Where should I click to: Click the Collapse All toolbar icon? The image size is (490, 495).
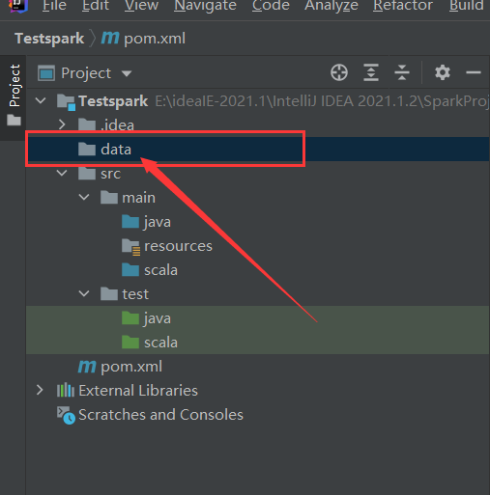(x=402, y=72)
